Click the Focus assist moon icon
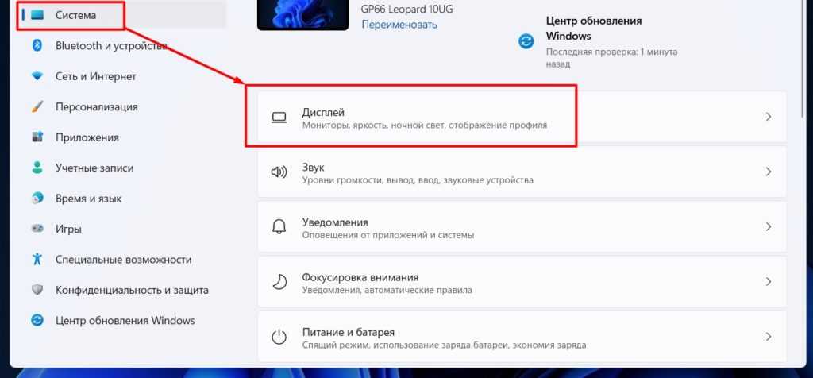This screenshot has height=378, width=813. [279, 282]
